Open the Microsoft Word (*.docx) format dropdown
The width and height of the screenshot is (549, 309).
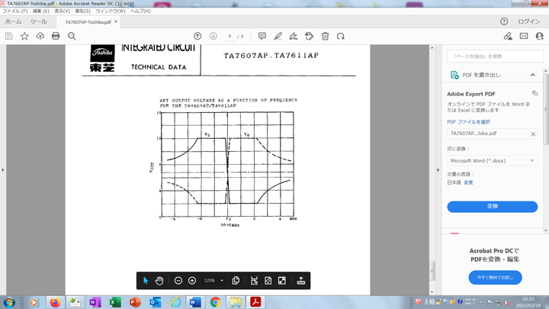tap(492, 160)
